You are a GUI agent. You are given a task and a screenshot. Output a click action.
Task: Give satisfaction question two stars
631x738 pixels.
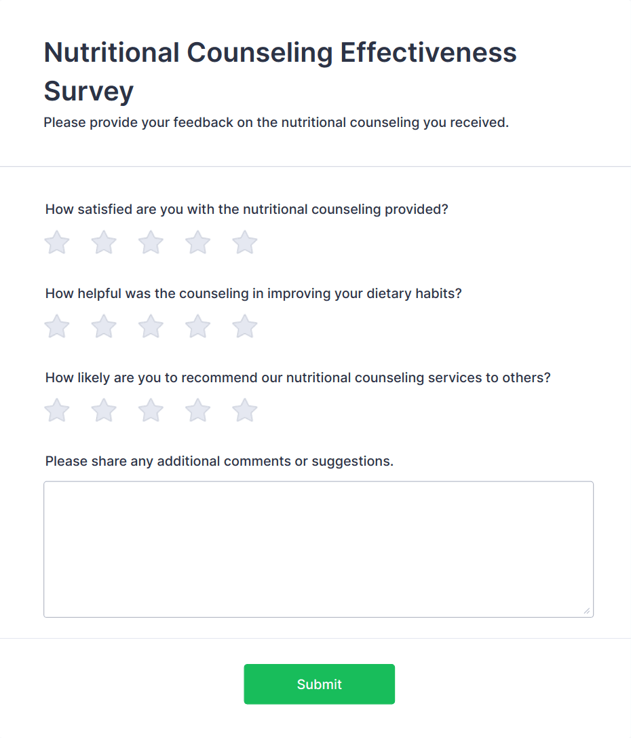[x=104, y=242]
